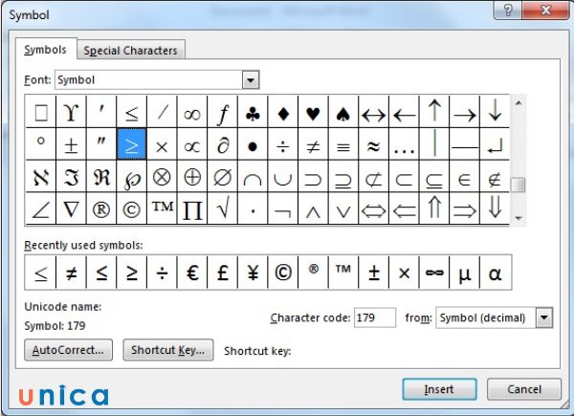Image resolution: width=574 pixels, height=416 pixels.
Task: Select the nabla triangle symbol
Action: 71,208
